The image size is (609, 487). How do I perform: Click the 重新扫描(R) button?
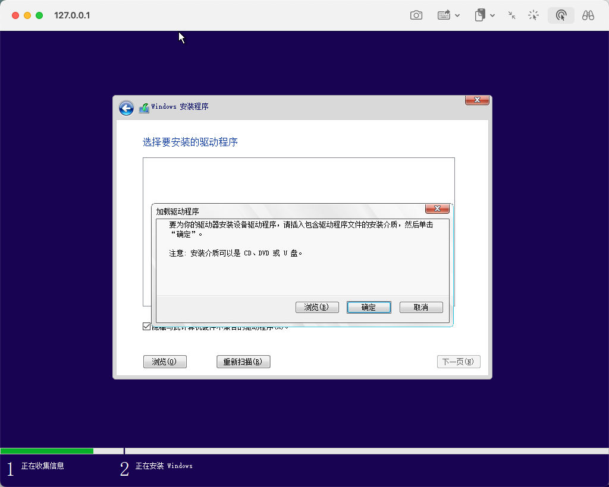pos(243,362)
